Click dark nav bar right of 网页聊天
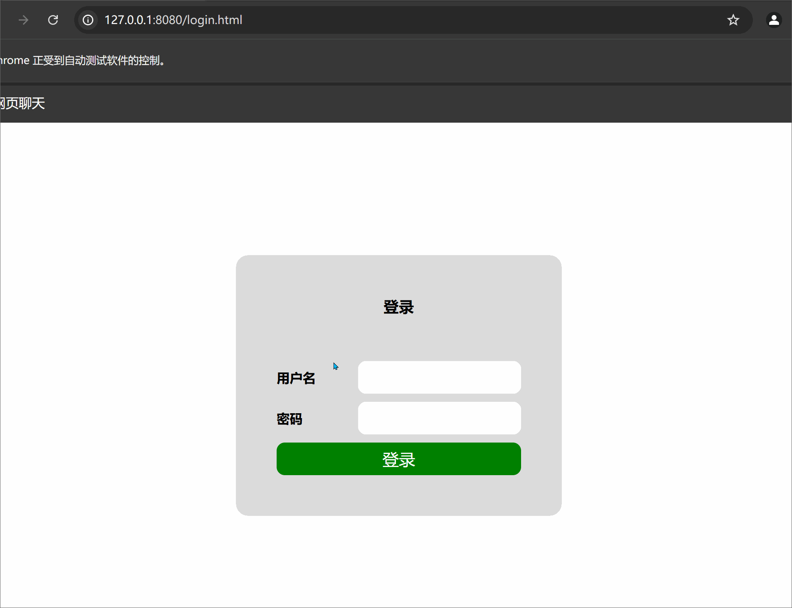 [407, 104]
